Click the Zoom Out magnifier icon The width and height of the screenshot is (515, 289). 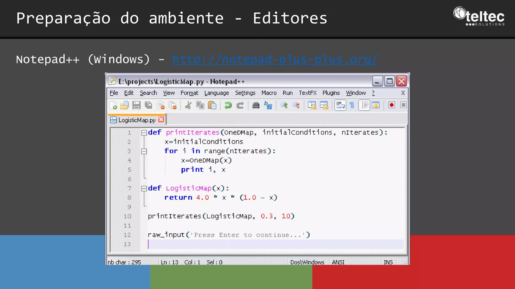(296, 105)
